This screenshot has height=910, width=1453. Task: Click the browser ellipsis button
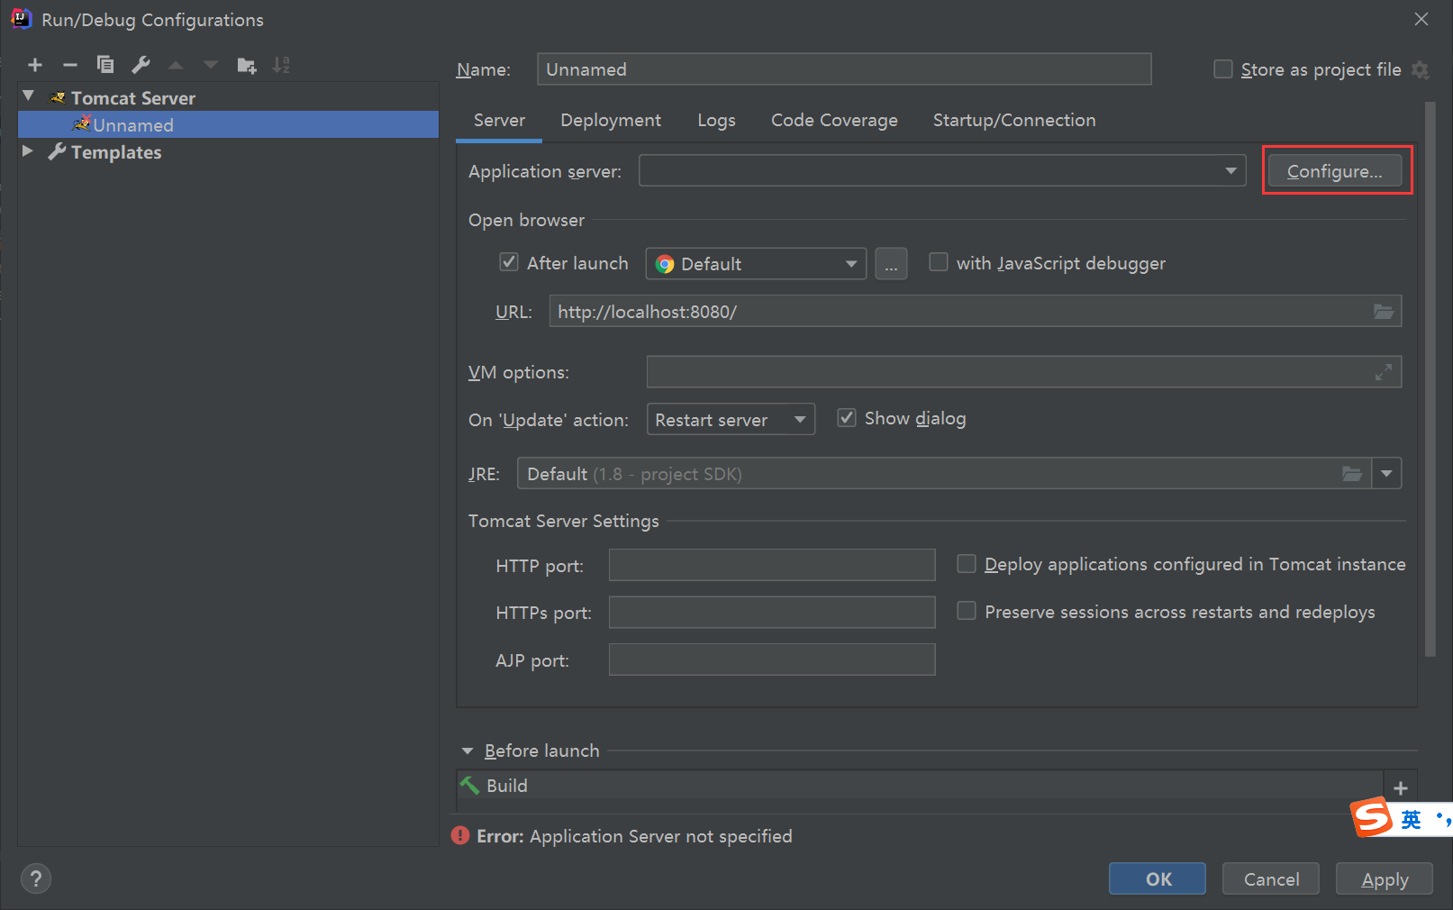click(891, 264)
